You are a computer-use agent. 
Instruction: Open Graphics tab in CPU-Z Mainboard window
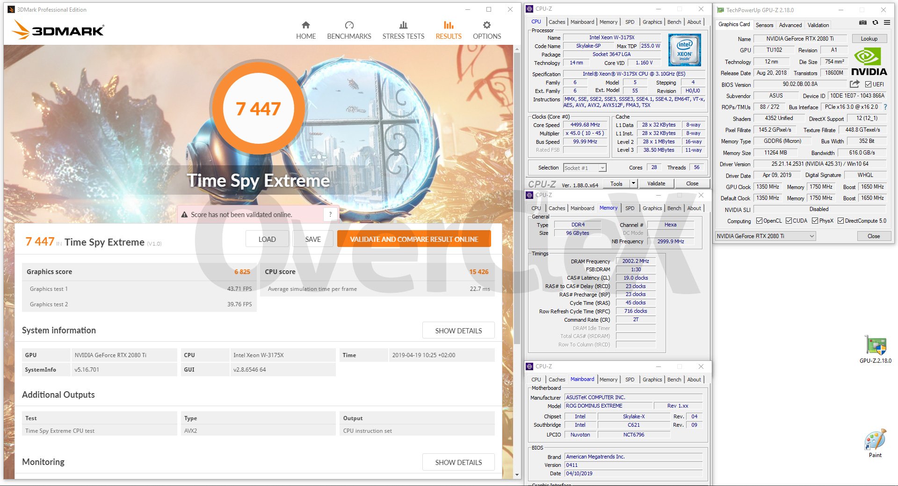click(x=652, y=380)
